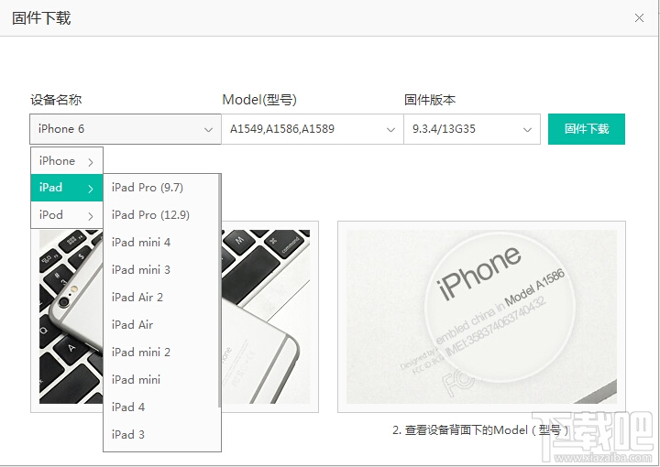Open the Model dropdown A1549,A1586,A1589
The height and width of the screenshot is (467, 660).
313,129
